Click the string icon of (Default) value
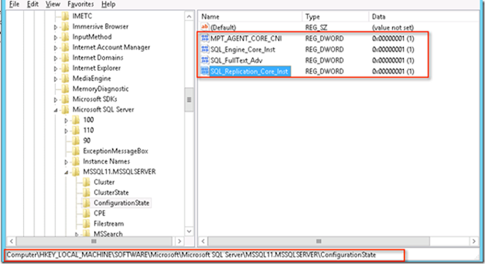485x264 pixels. [x=205, y=27]
